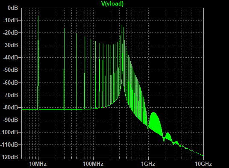Click the 10GHz frequency axis label
The width and height of the screenshot is (229, 168).
click(203, 164)
